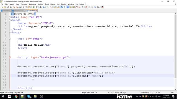Open the Language menu
The width and height of the screenshot is (177, 99).
pos(33,4)
